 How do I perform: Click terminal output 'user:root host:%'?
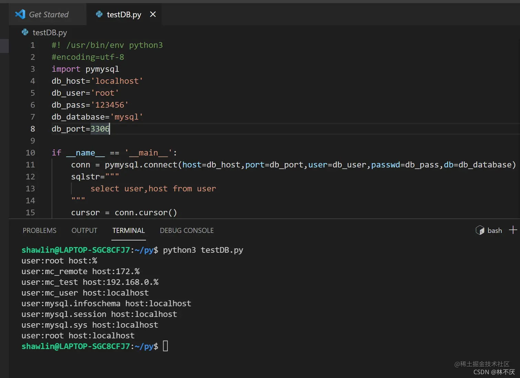point(59,261)
